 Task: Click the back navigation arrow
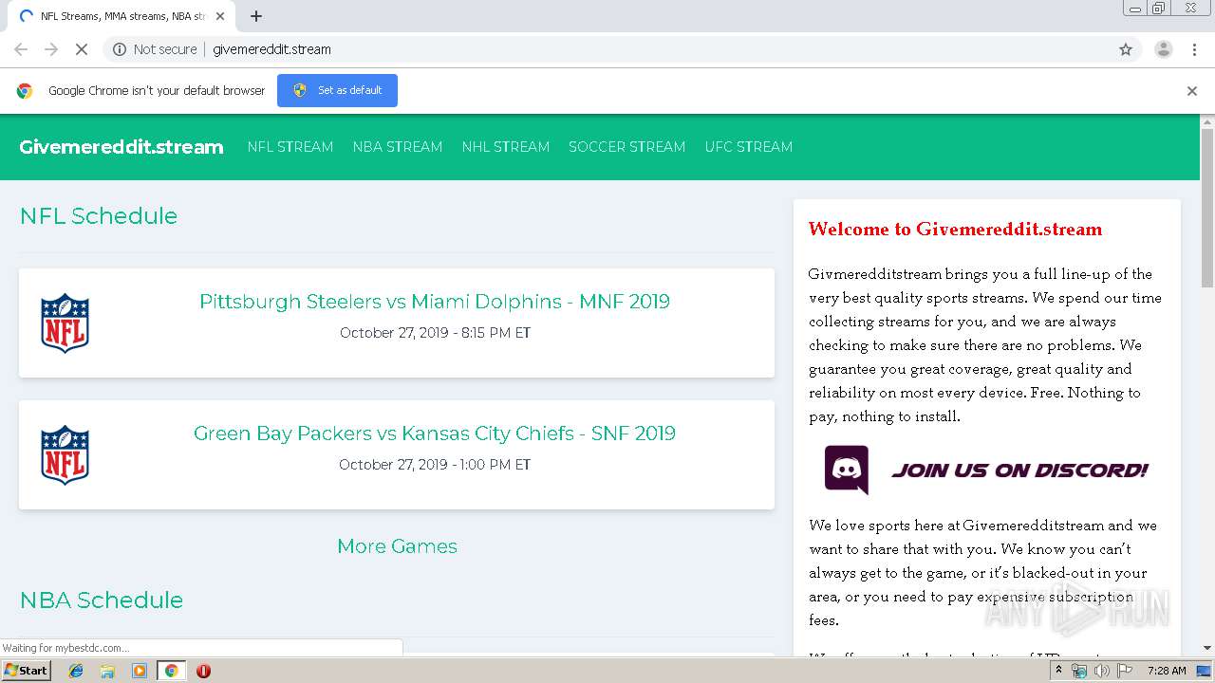pyautogui.click(x=21, y=49)
